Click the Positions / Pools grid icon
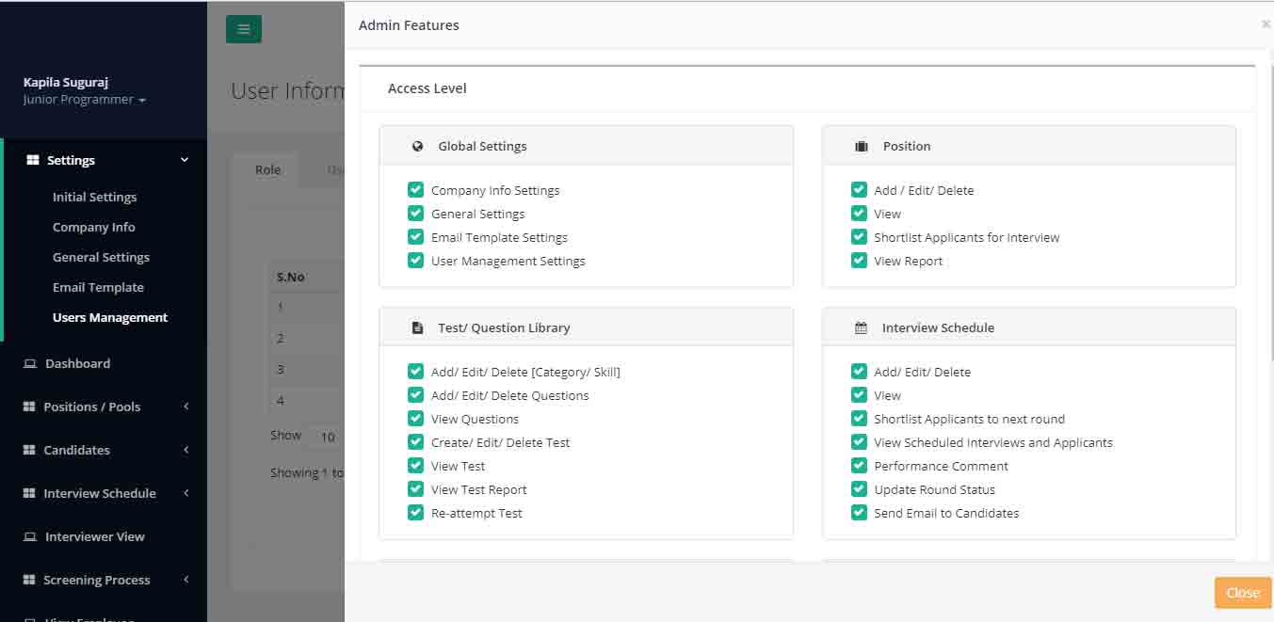The height and width of the screenshot is (622, 1274). point(28,407)
